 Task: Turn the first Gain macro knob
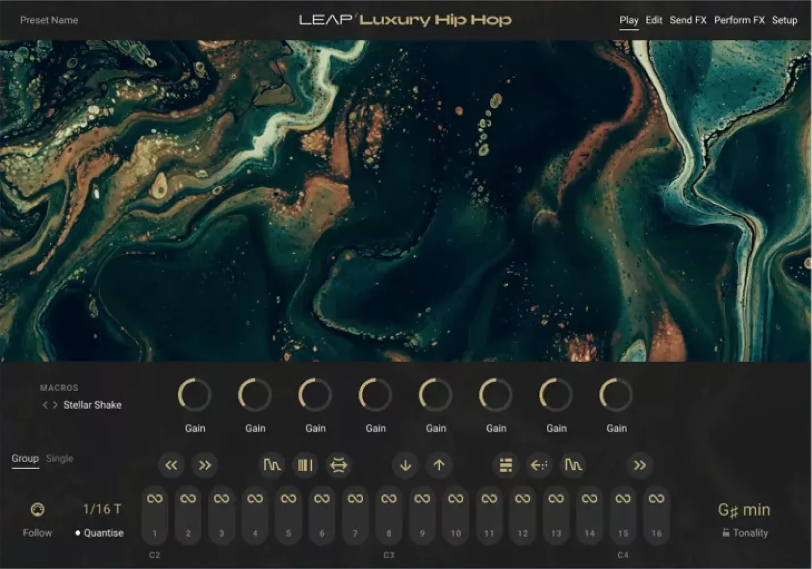[x=195, y=394]
